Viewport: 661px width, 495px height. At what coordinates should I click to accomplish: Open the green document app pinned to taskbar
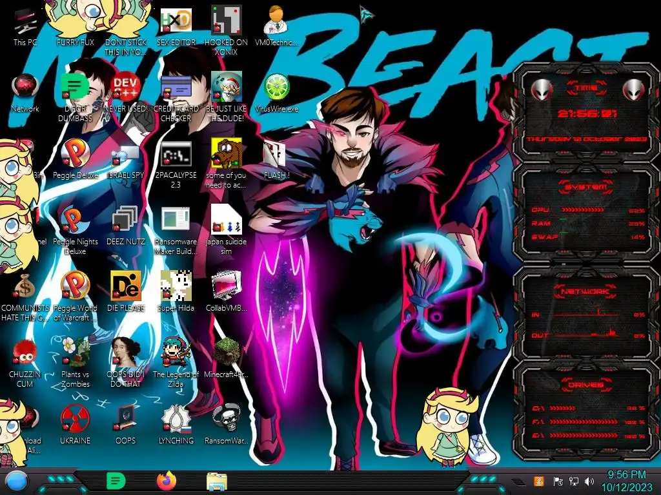coord(116,481)
